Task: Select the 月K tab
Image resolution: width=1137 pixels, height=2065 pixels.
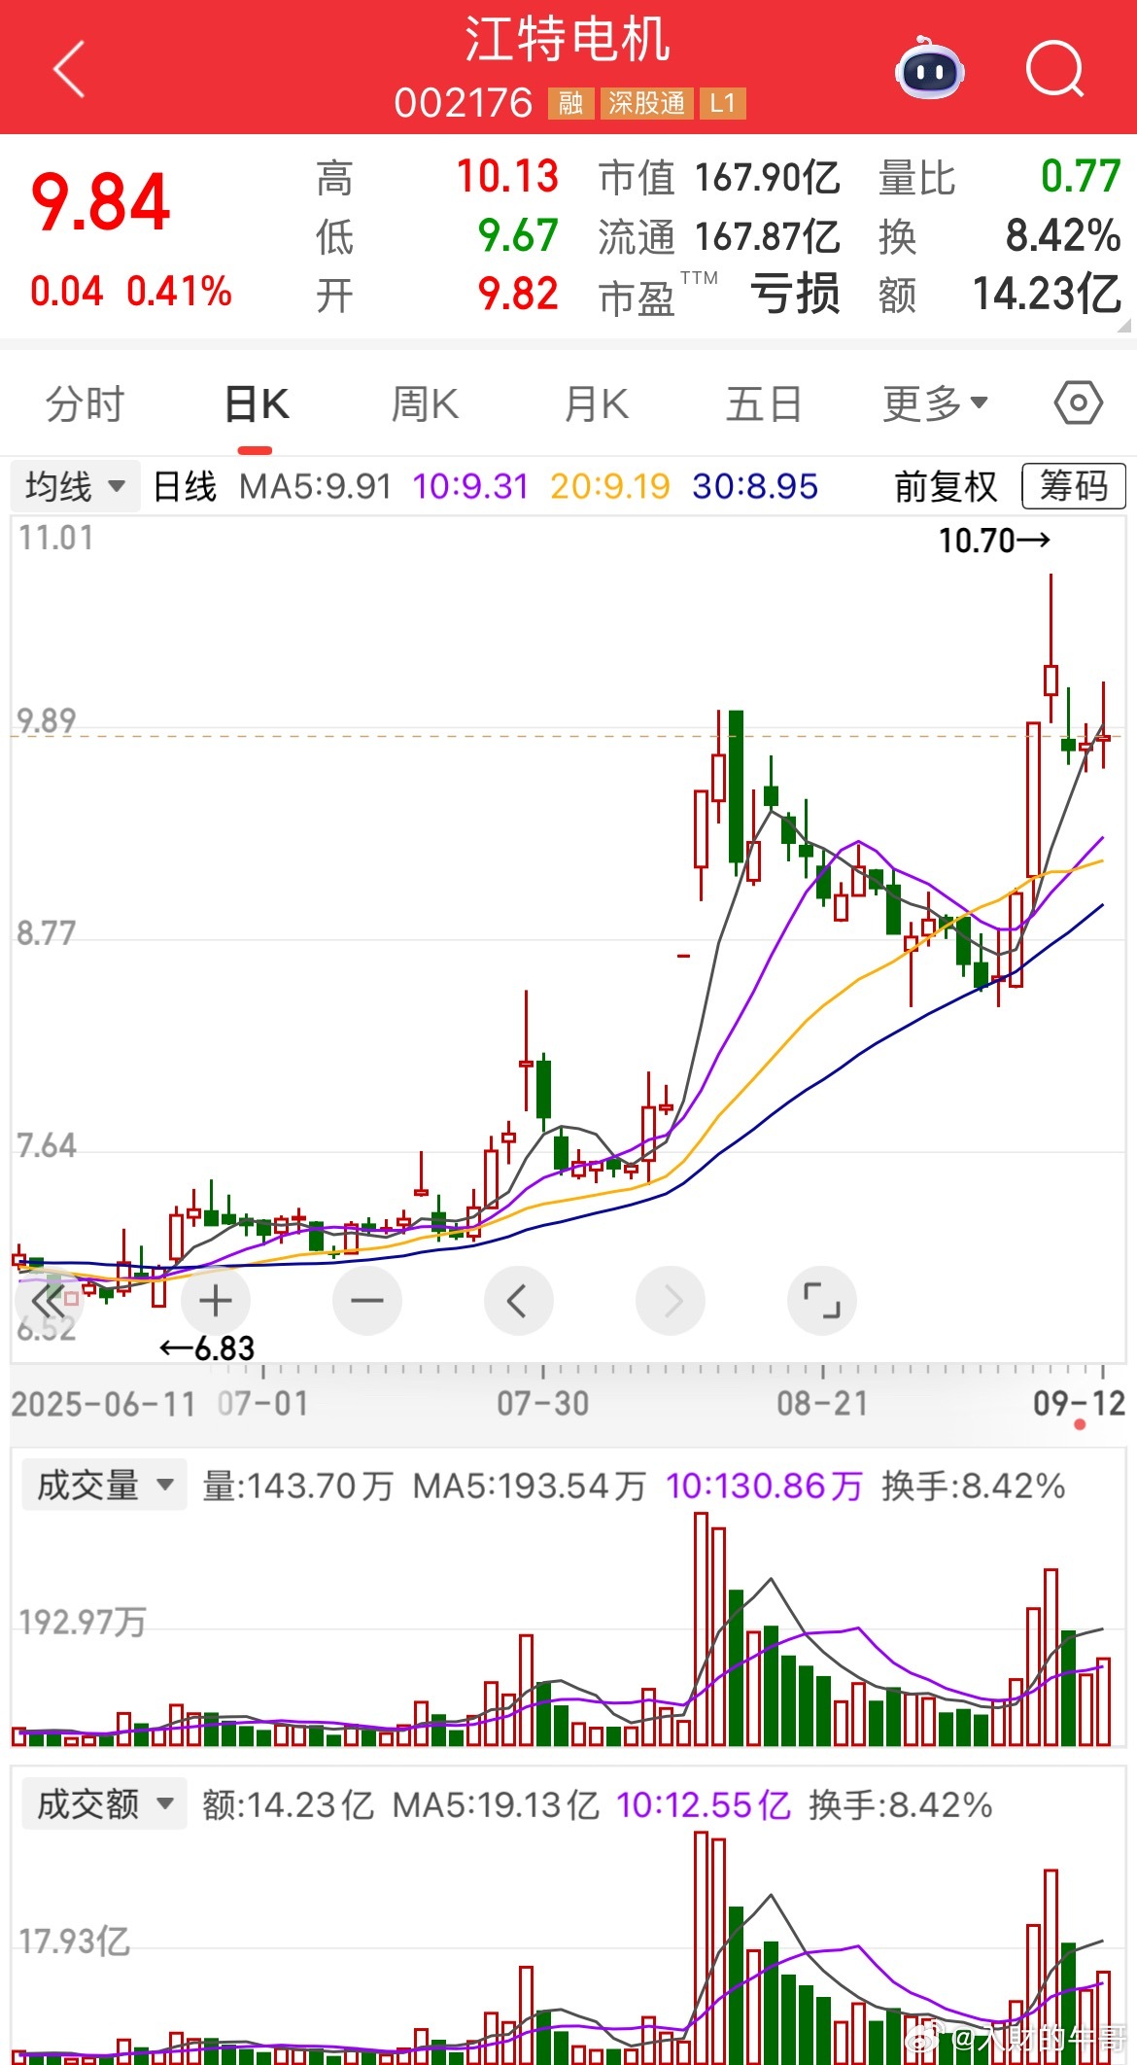Action: (596, 403)
